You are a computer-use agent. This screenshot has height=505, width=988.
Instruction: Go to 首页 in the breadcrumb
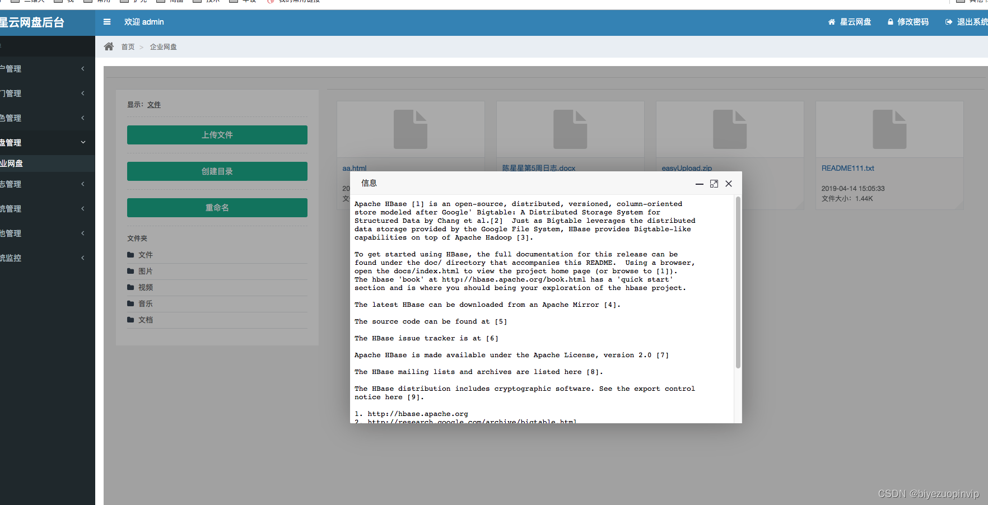coord(128,47)
